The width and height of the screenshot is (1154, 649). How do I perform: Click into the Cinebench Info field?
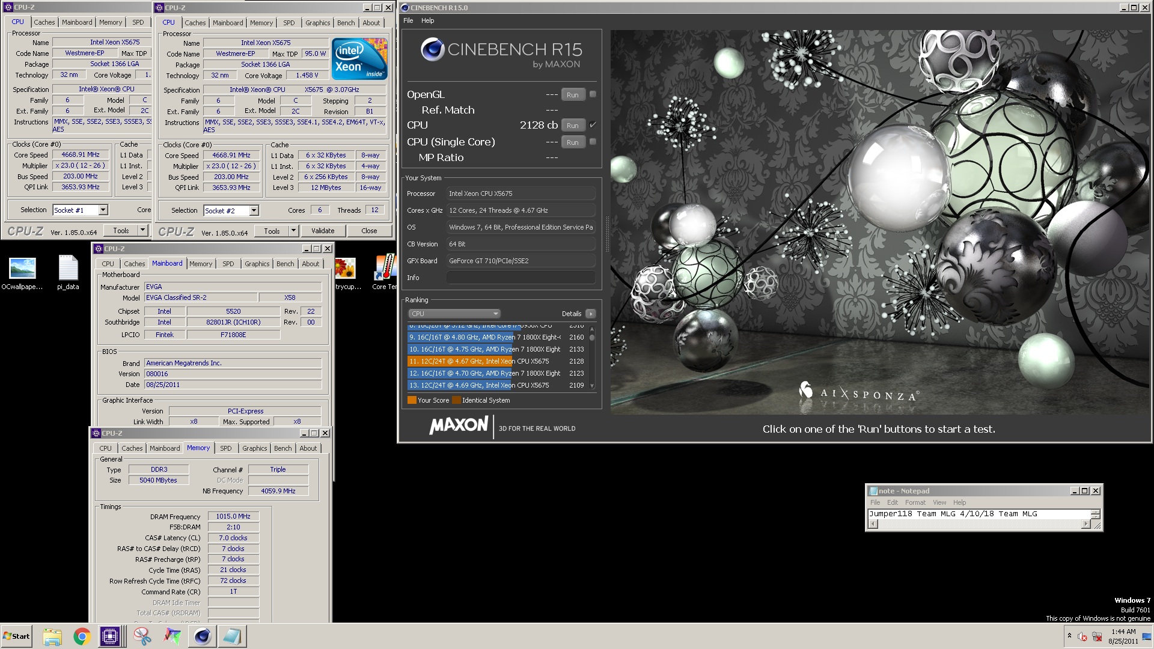coord(521,278)
